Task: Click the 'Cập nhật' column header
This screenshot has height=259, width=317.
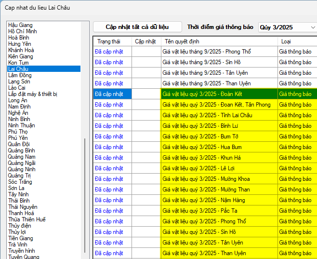Action: coord(145,41)
